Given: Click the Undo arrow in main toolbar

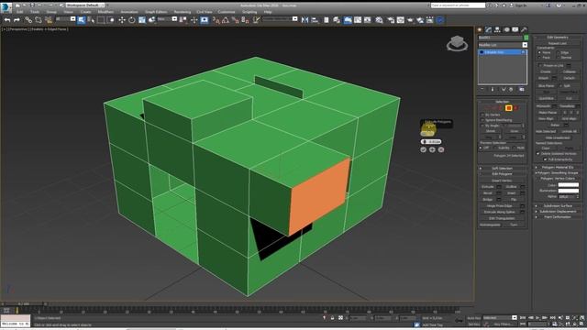Looking at the screenshot, I should click(x=6, y=20).
